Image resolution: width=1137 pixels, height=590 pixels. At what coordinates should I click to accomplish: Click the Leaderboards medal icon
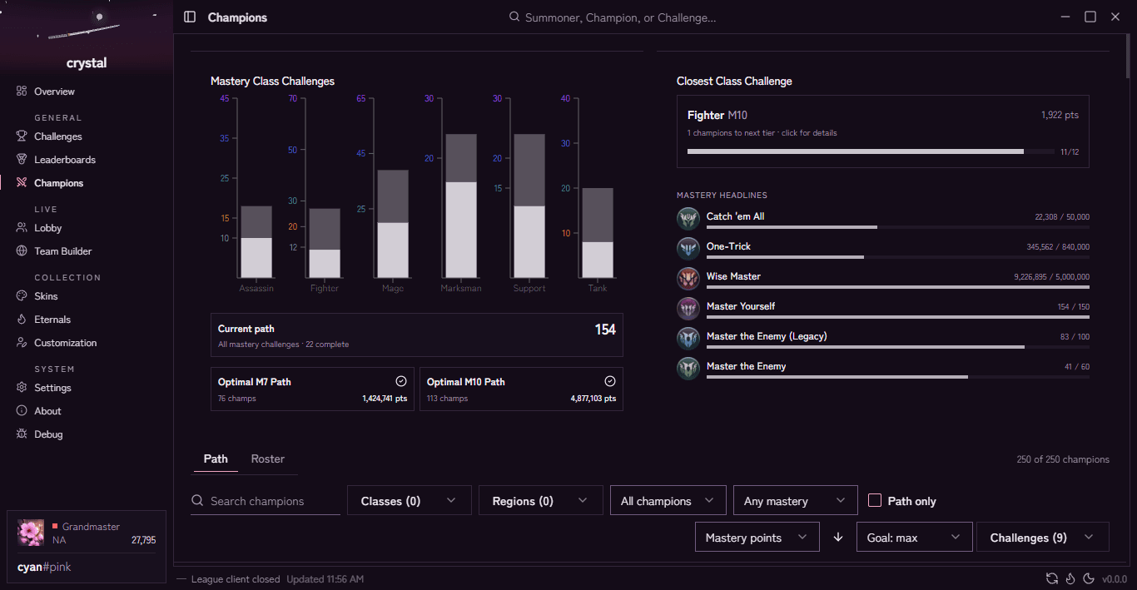[22, 160]
